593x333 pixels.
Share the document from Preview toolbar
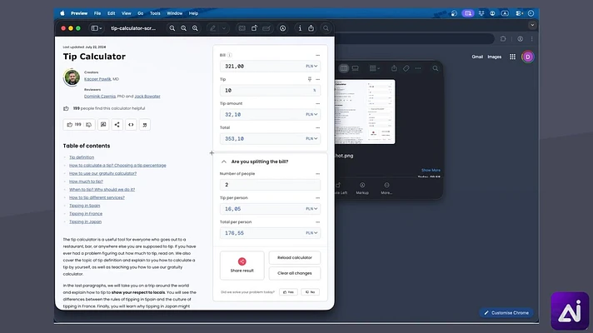tap(311, 28)
